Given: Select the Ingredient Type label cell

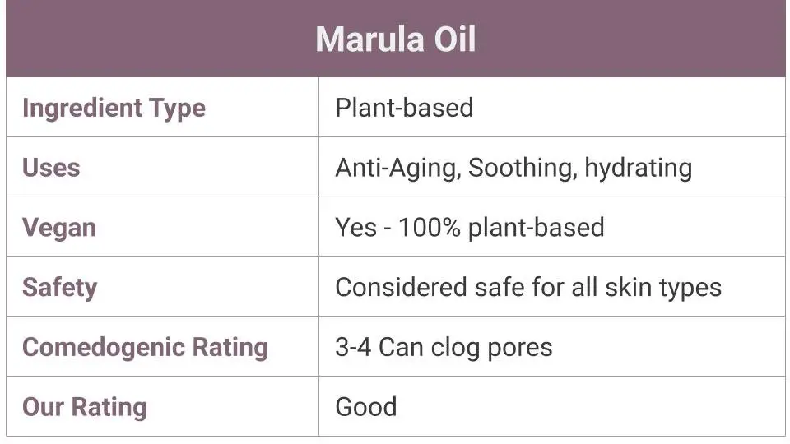Looking at the screenshot, I should point(162,107).
